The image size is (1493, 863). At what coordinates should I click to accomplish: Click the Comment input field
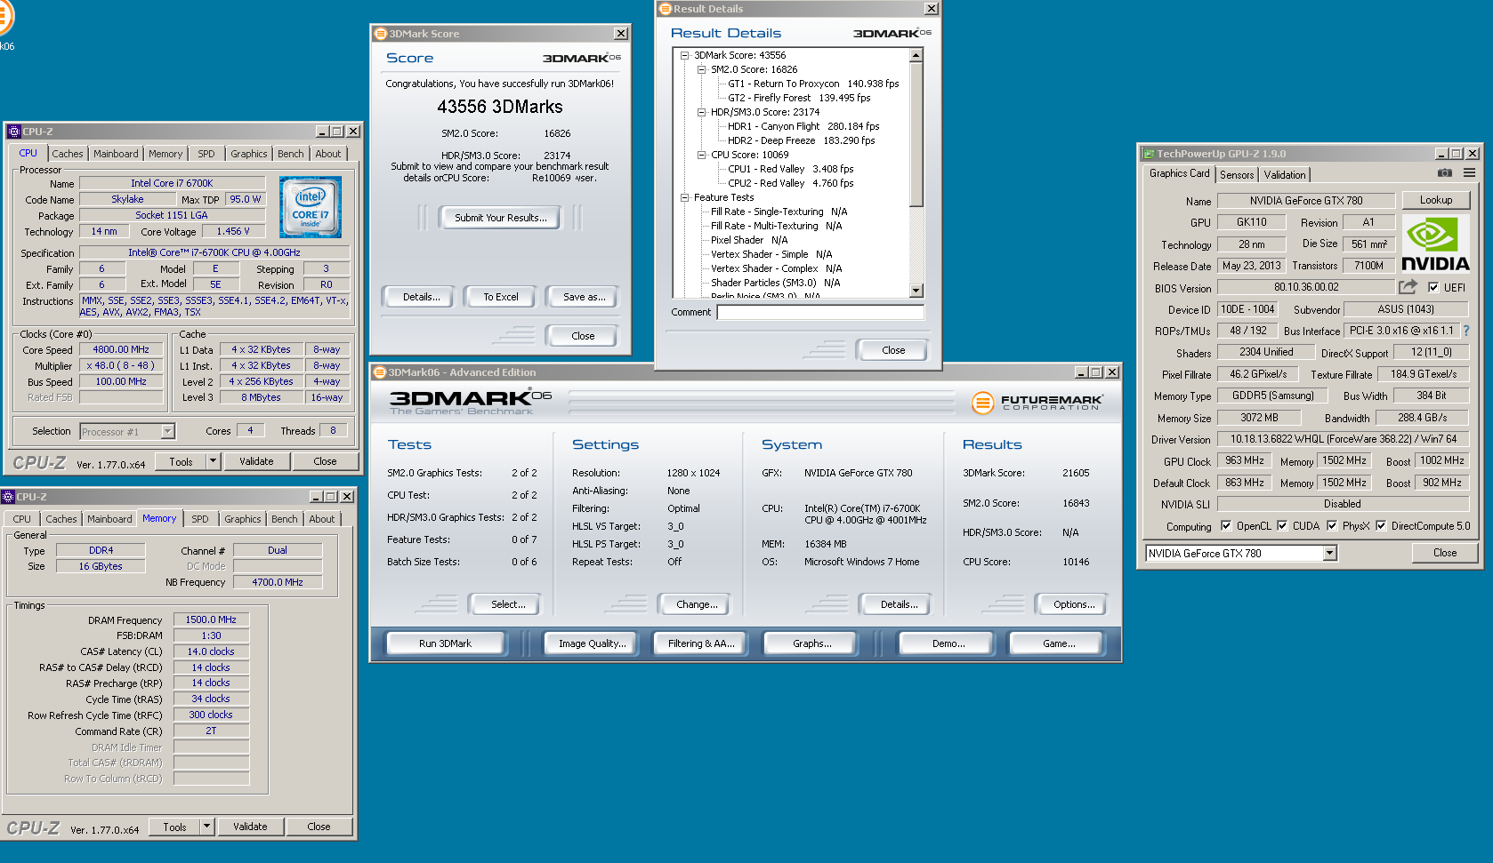pyautogui.click(x=820, y=312)
